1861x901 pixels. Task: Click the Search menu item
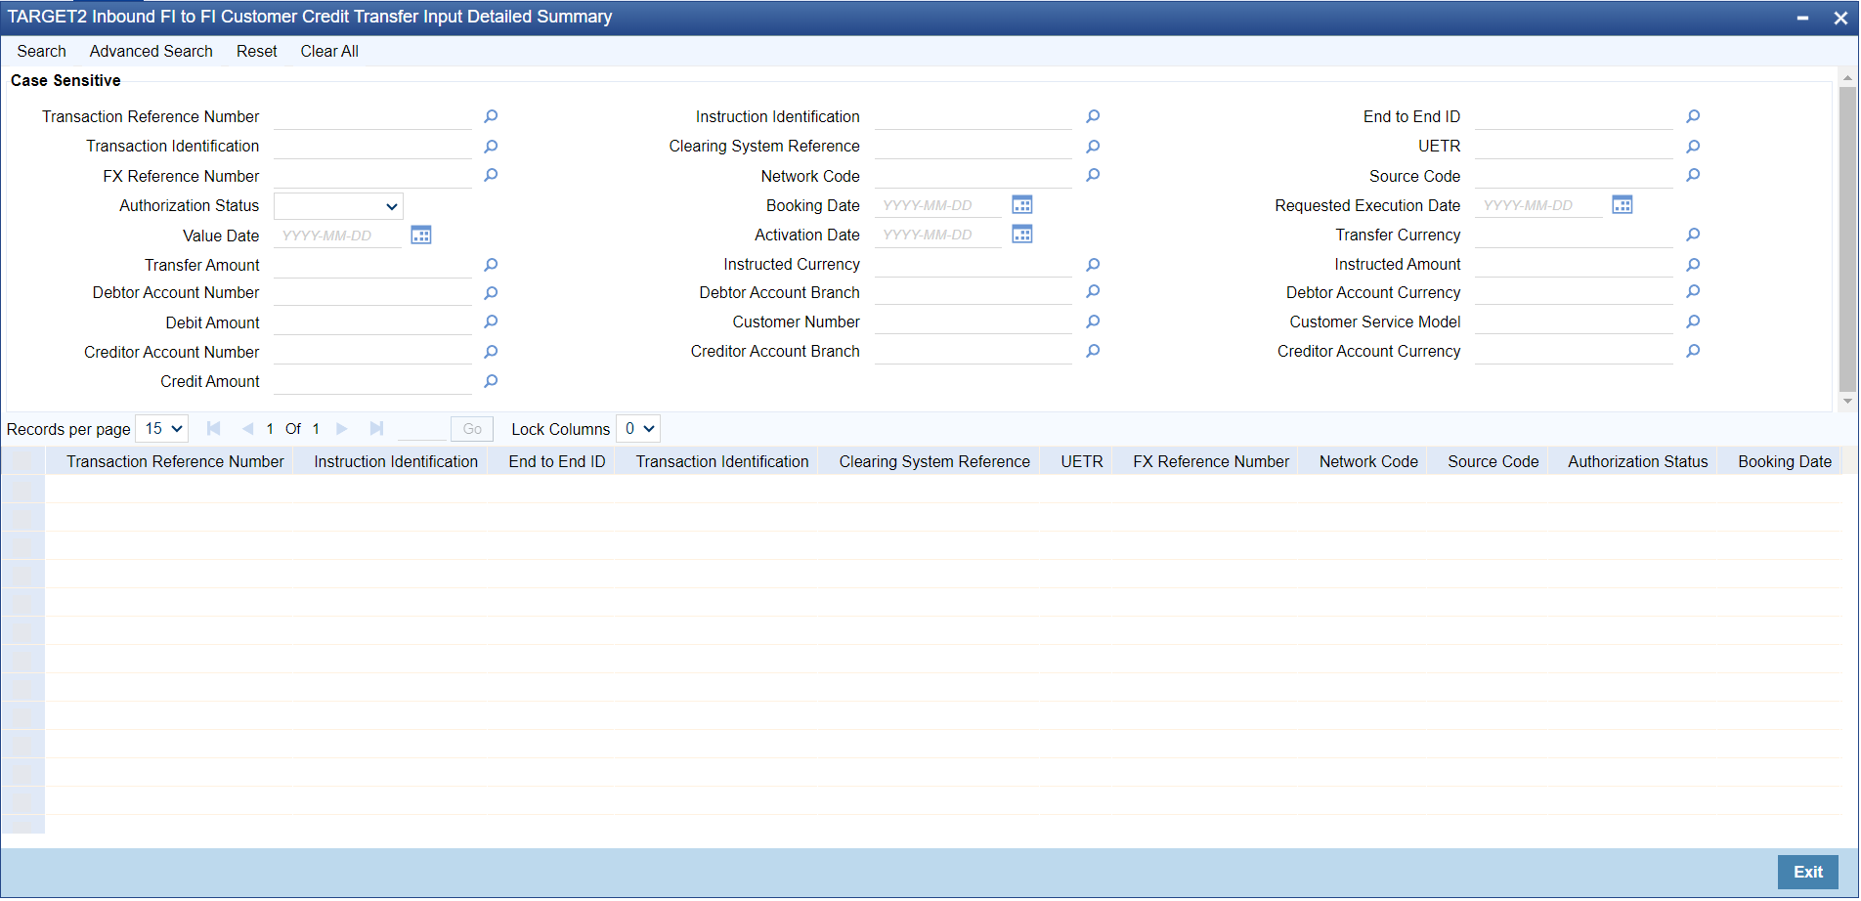(41, 52)
